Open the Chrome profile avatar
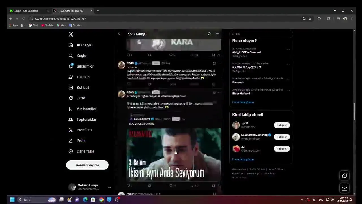This screenshot has height=204, width=362. (x=345, y=18)
